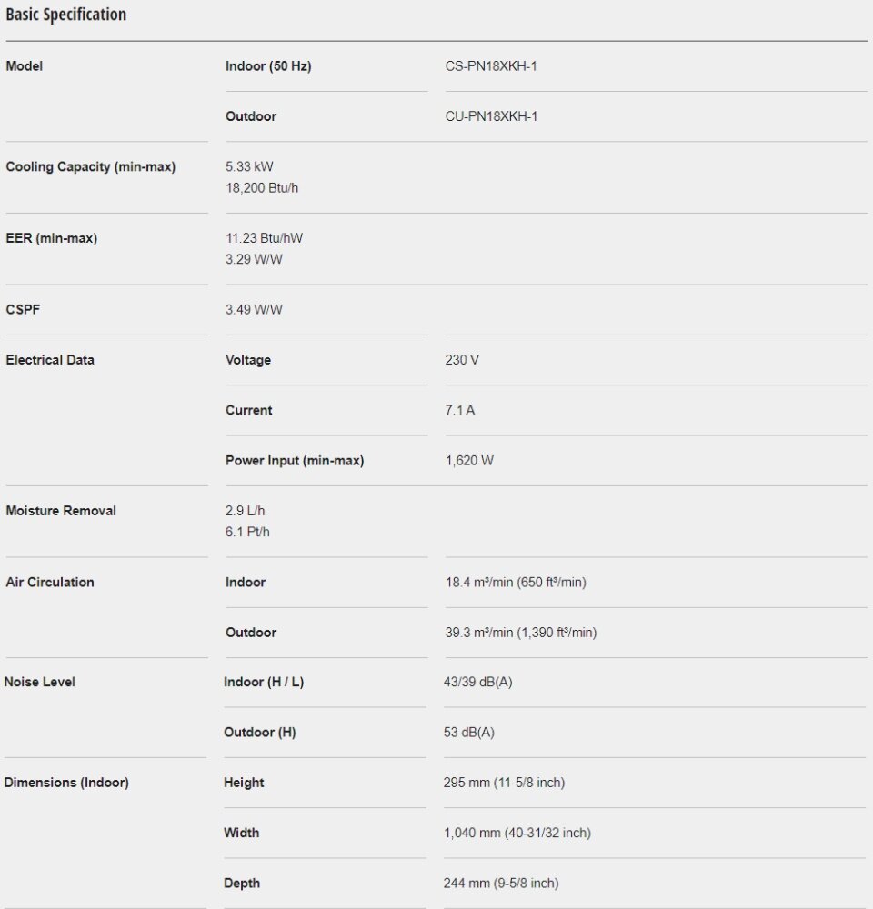Click the 6.1 Pt/h moisture value
This screenshot has width=873, height=909.
click(x=247, y=532)
